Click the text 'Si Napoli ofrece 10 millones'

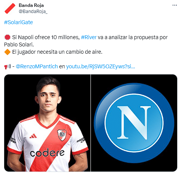(x=46, y=37)
